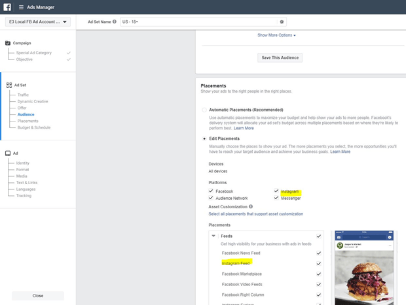The height and width of the screenshot is (305, 406).
Task: Click the Facebook logo icon
Action: pos(7,7)
